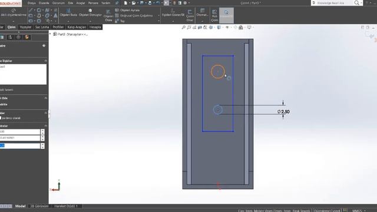
Task: Select the Akıllı Ölçümlendirme tool
Action: [x=14, y=13]
